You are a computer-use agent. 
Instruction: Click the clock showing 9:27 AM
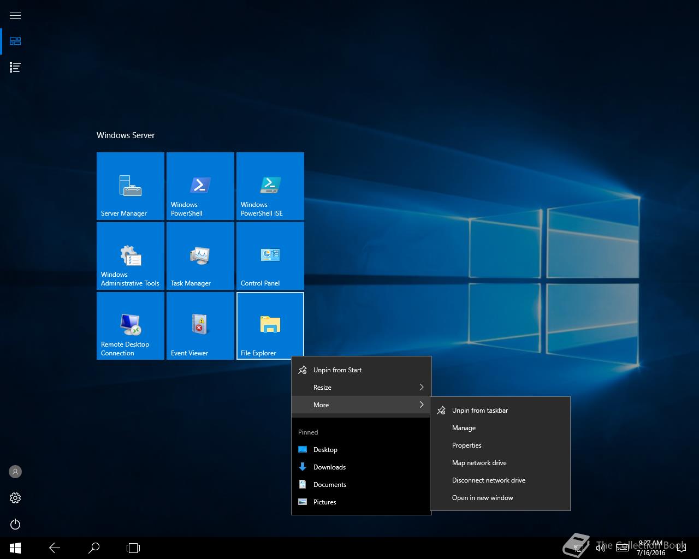coord(650,548)
